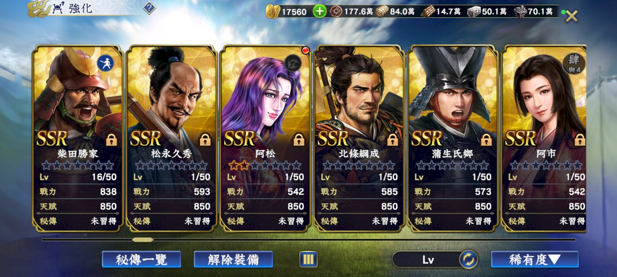617x277 pixels.
Task: Close the 強化 screen with the X
Action: (x=571, y=16)
